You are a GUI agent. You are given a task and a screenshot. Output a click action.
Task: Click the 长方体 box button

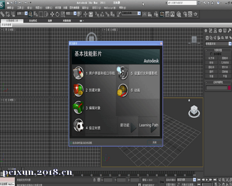coord(211,58)
